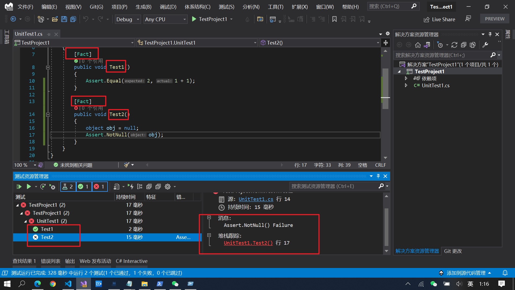
Task: Toggle total tests flask filter
Action: coord(68,187)
